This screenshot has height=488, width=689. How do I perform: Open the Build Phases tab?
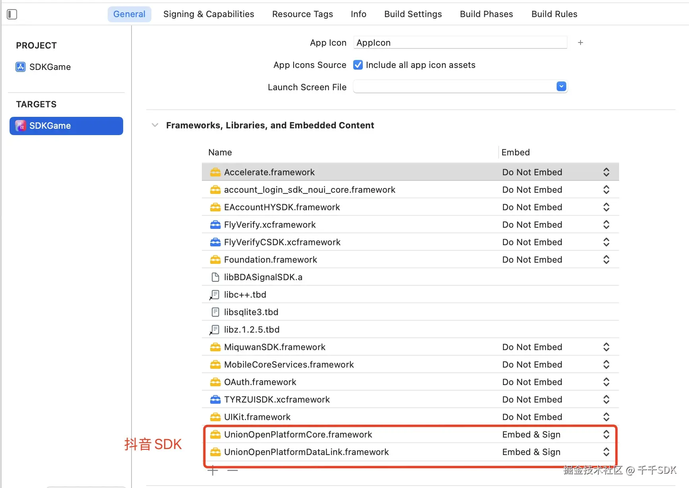coord(486,14)
